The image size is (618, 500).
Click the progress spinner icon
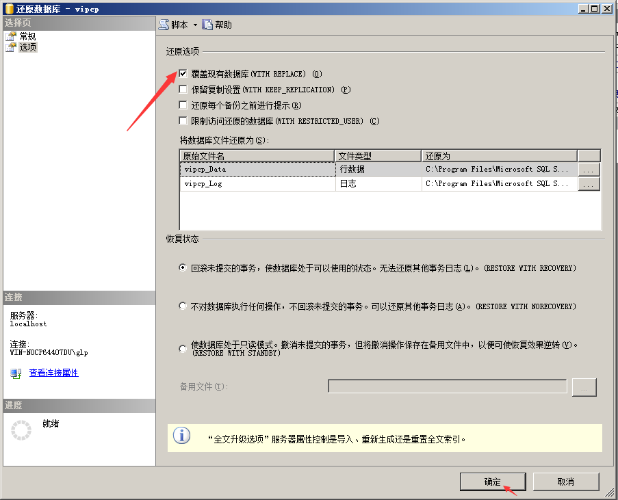click(x=21, y=430)
